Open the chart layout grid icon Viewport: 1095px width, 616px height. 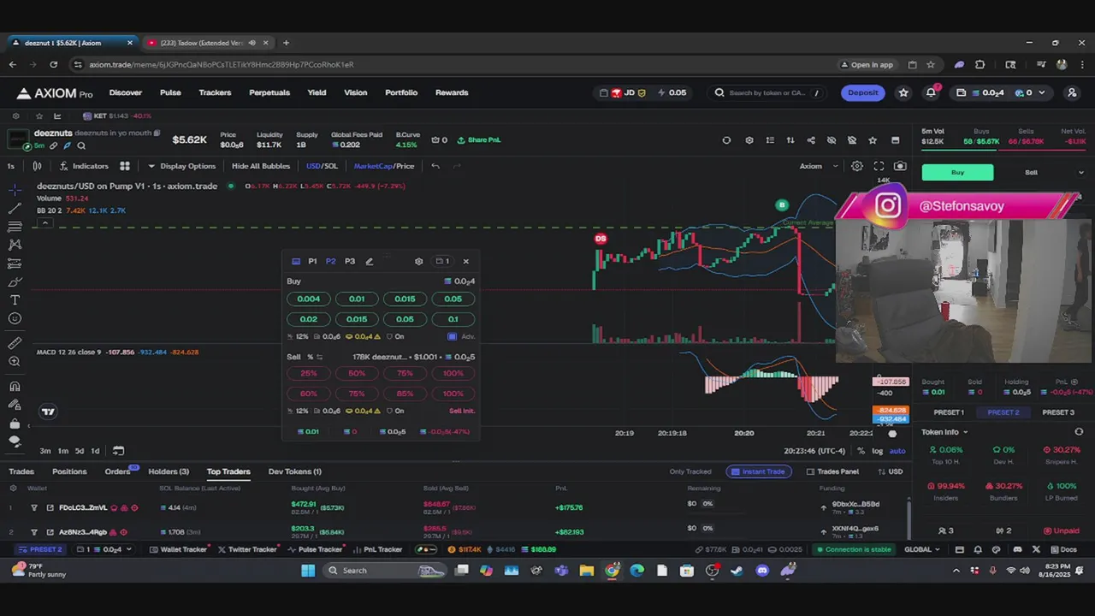point(125,166)
